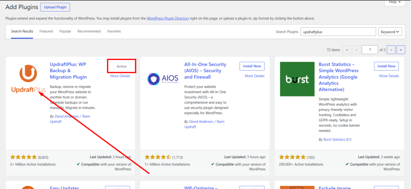Open AIOS author David Anderson link
Screen dimensions: 411x189
click(204, 124)
